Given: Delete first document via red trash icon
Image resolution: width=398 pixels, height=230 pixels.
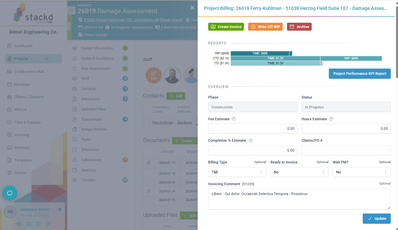Looking at the screenshot, I should [149, 162].
